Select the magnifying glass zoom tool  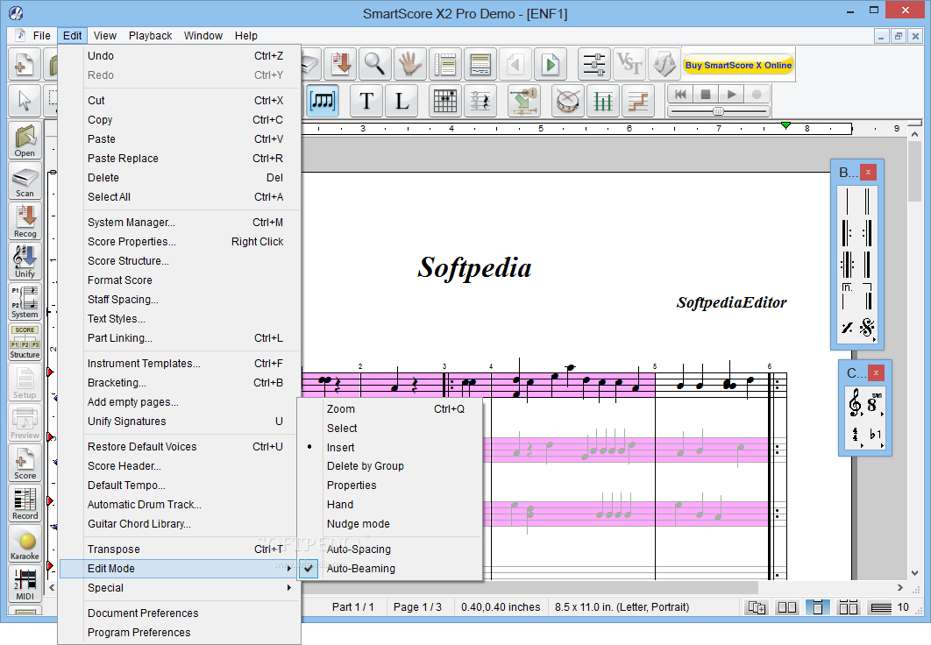click(374, 63)
